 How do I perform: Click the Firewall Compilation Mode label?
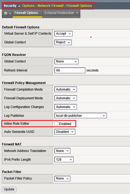point(23,89)
